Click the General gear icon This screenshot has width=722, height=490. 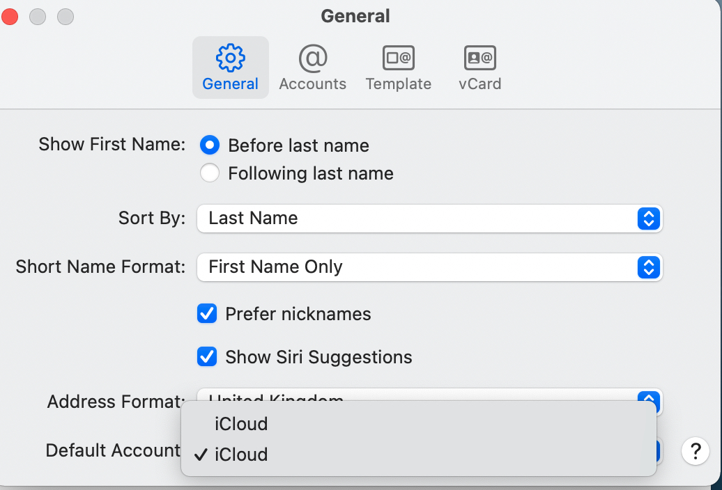click(230, 58)
